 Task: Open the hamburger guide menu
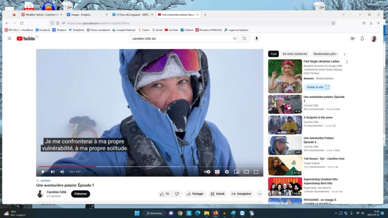click(9, 38)
